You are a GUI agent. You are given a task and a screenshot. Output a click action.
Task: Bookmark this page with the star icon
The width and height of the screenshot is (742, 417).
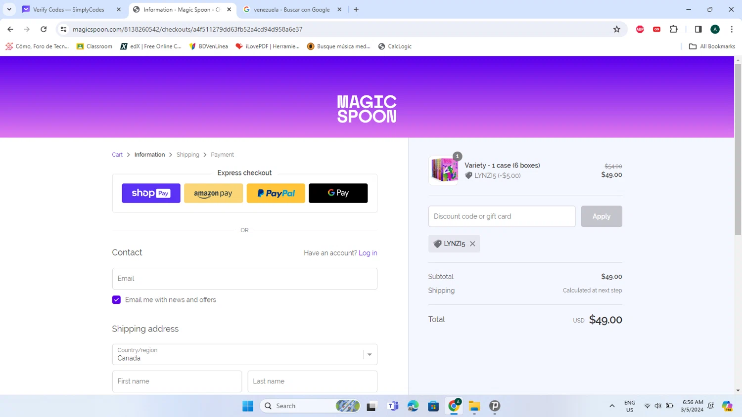[x=616, y=29]
